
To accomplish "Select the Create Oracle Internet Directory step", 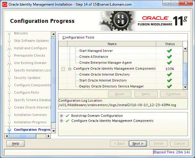I will pyautogui.click(x=32, y=107).
